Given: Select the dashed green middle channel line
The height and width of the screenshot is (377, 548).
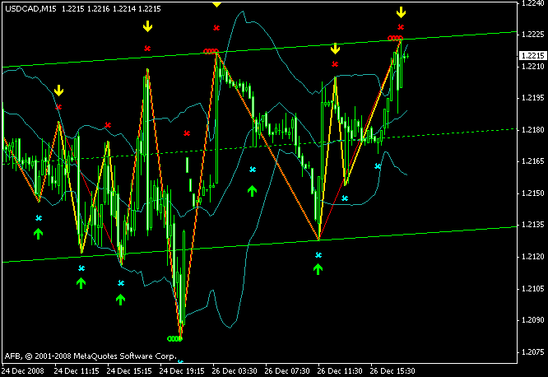Looking at the screenshot, I should click(x=259, y=147).
